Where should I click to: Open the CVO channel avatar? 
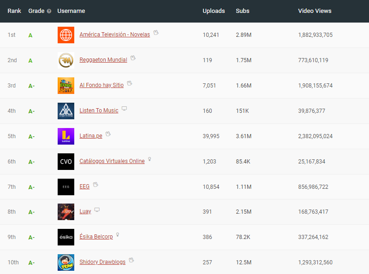coord(66,162)
